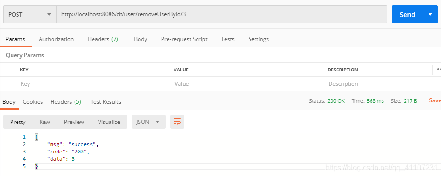
Task: Select the Preview response view
Action: (74, 122)
